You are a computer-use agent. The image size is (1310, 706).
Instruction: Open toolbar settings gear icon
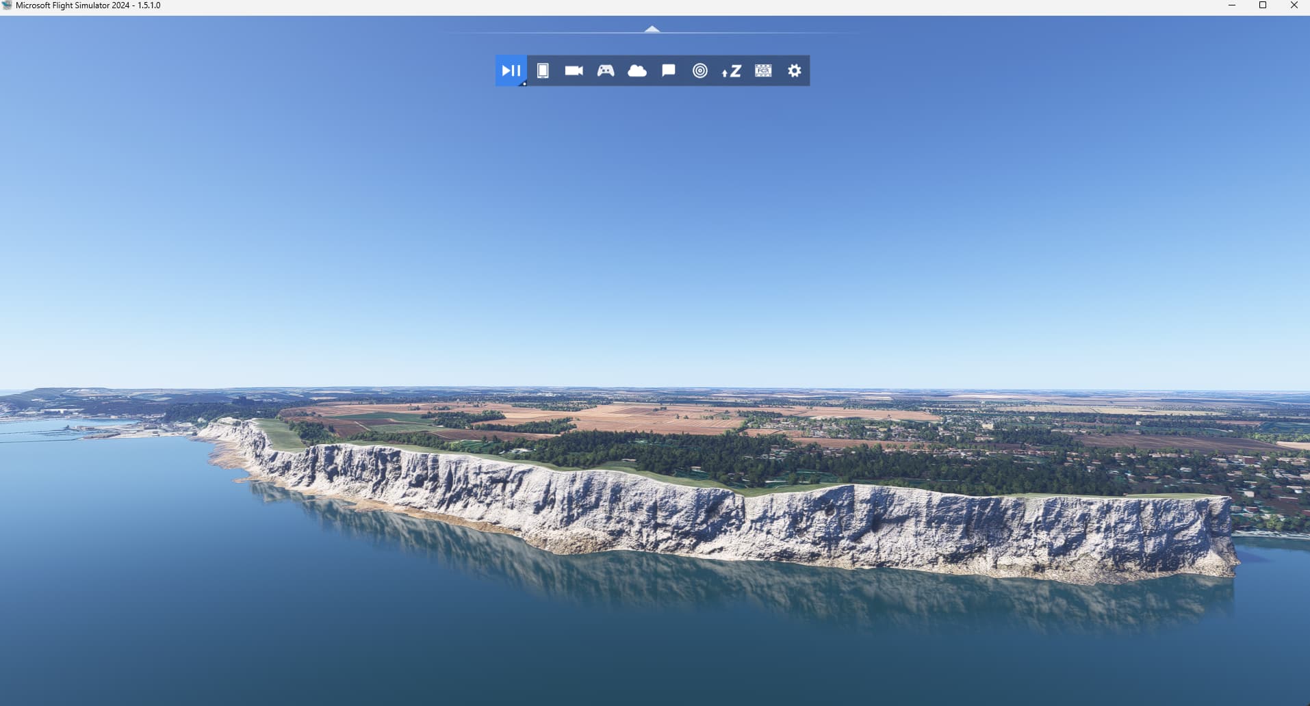click(x=795, y=70)
